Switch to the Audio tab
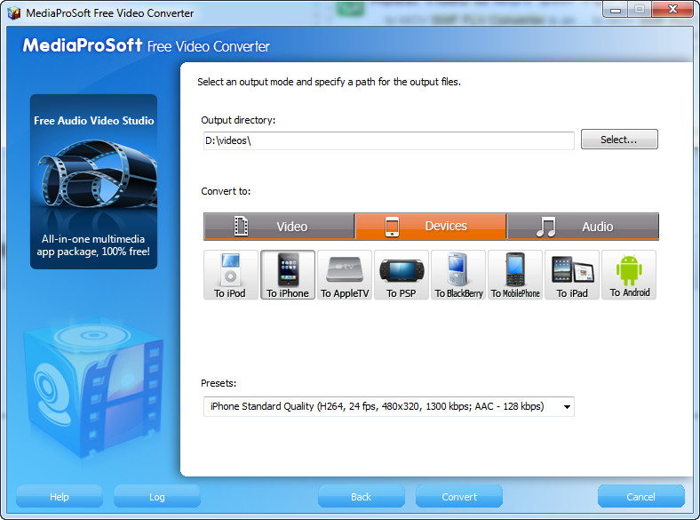Screen dimensions: 700x520 click(x=583, y=227)
